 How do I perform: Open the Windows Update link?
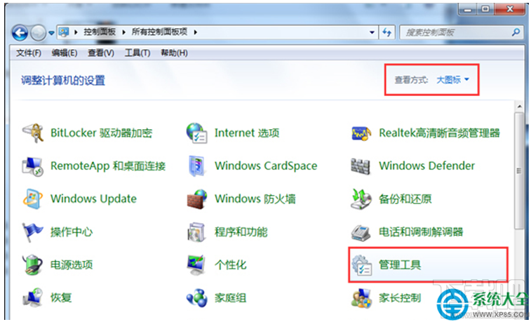click(93, 199)
